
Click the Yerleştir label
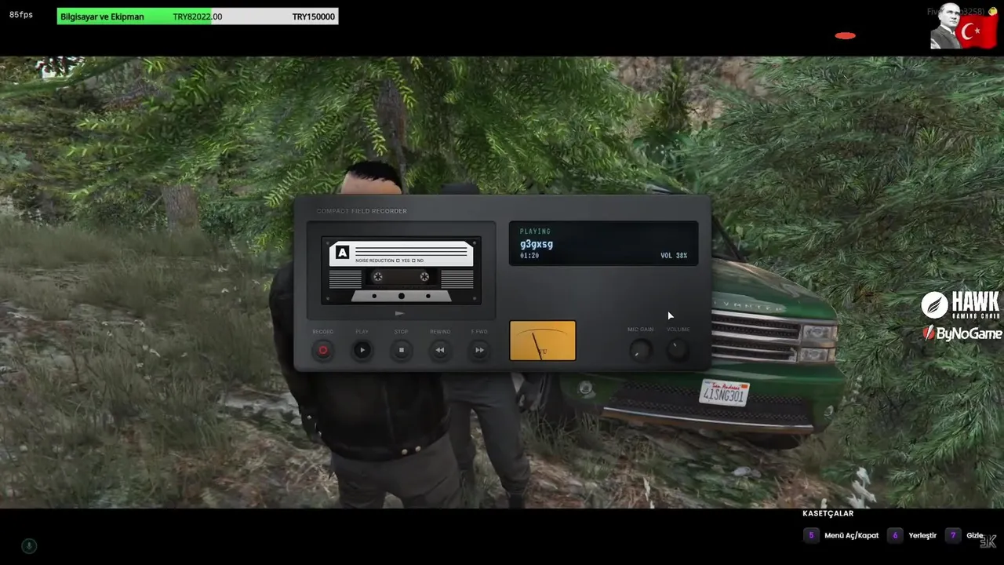922,535
